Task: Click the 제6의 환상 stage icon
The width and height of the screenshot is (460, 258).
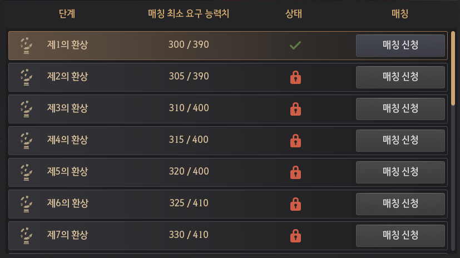Action: pos(25,204)
